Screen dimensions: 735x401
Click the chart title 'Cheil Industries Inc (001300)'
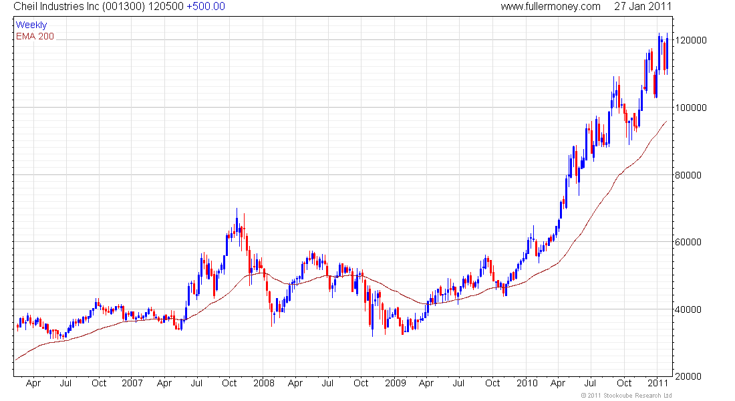tap(80, 7)
